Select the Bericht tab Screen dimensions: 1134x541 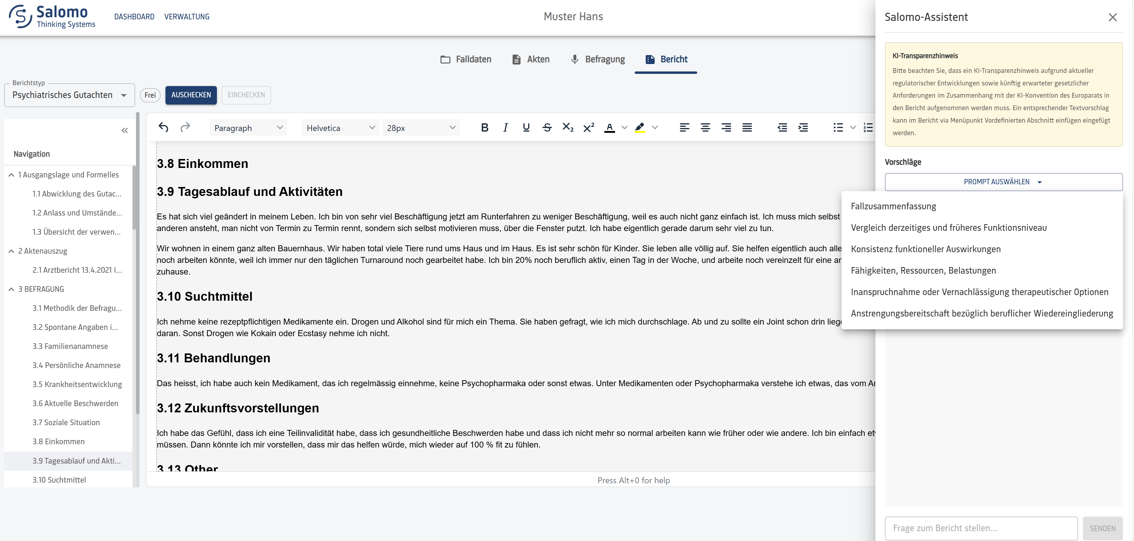[666, 60]
